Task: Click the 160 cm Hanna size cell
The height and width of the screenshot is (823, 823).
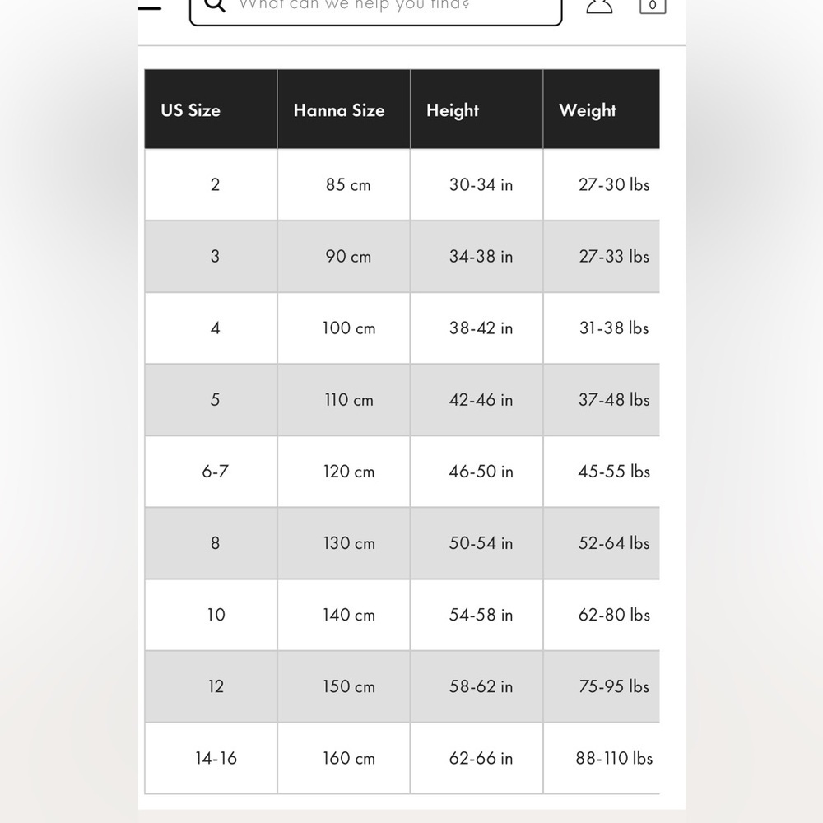Action: pyautogui.click(x=344, y=759)
